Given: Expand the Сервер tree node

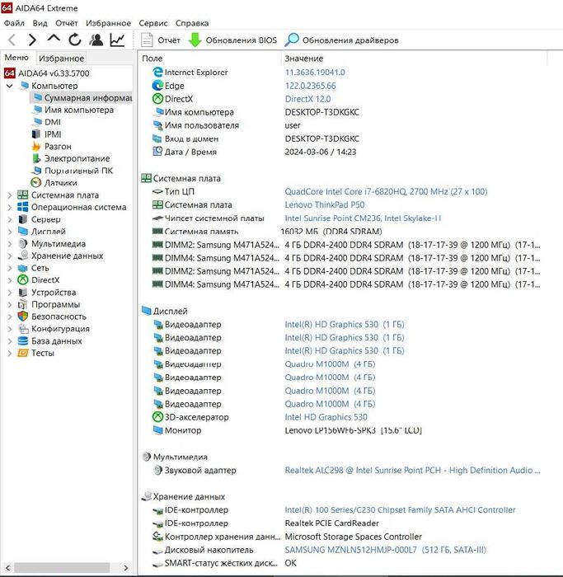Looking at the screenshot, I should tap(10, 219).
